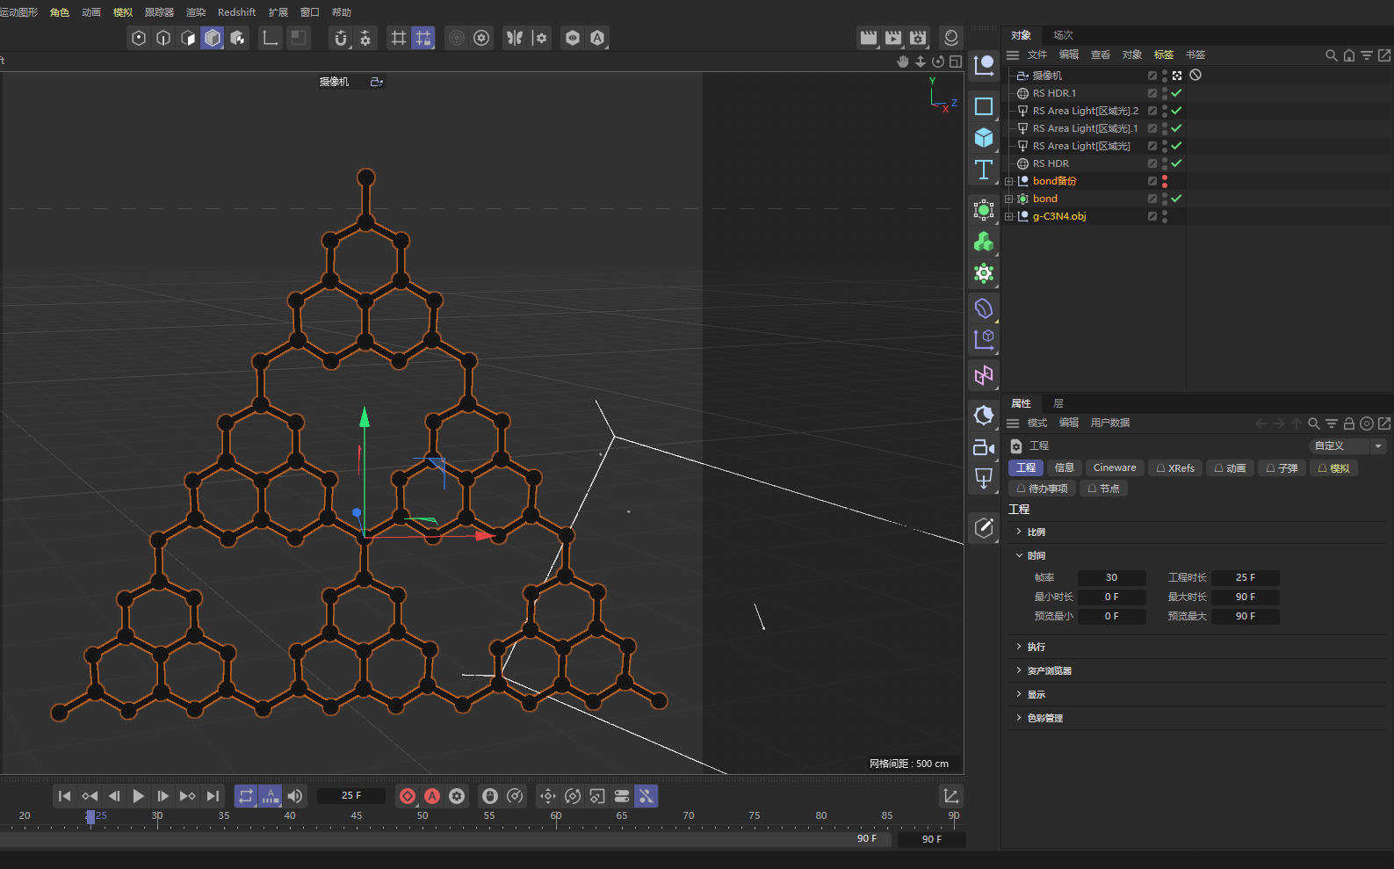This screenshot has height=869, width=1394.
Task: Expand the bond object hierarchy
Action: point(1009,199)
